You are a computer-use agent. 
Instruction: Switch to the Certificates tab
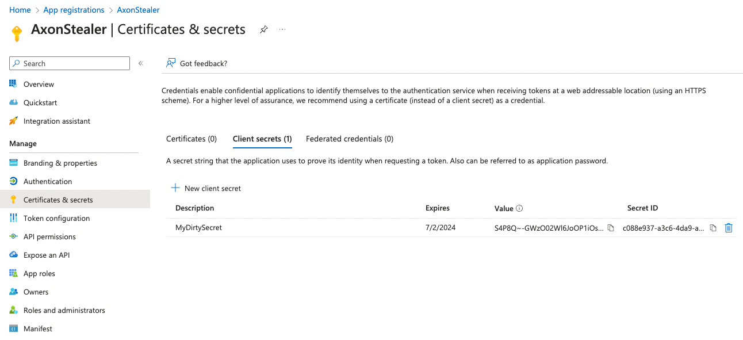tap(192, 139)
